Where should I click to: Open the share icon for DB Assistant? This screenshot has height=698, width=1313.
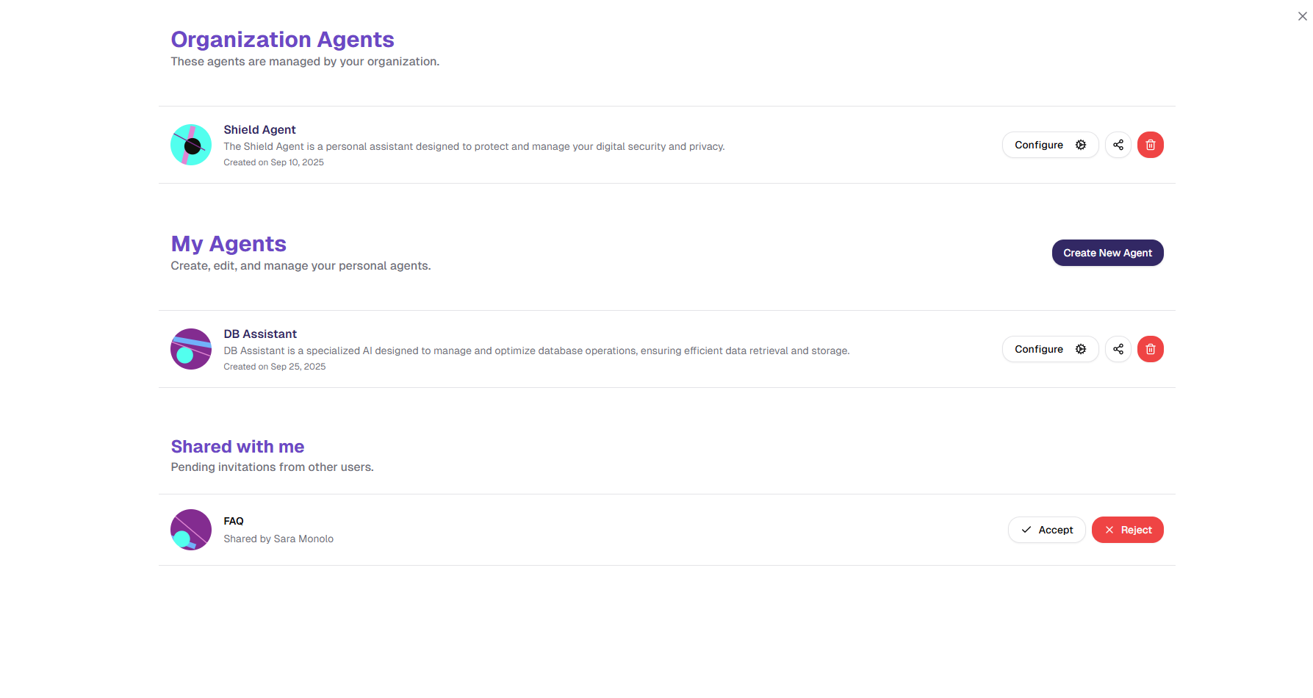[1118, 349]
